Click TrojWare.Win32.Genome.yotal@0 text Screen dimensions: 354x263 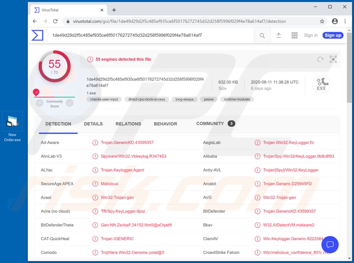(133, 253)
